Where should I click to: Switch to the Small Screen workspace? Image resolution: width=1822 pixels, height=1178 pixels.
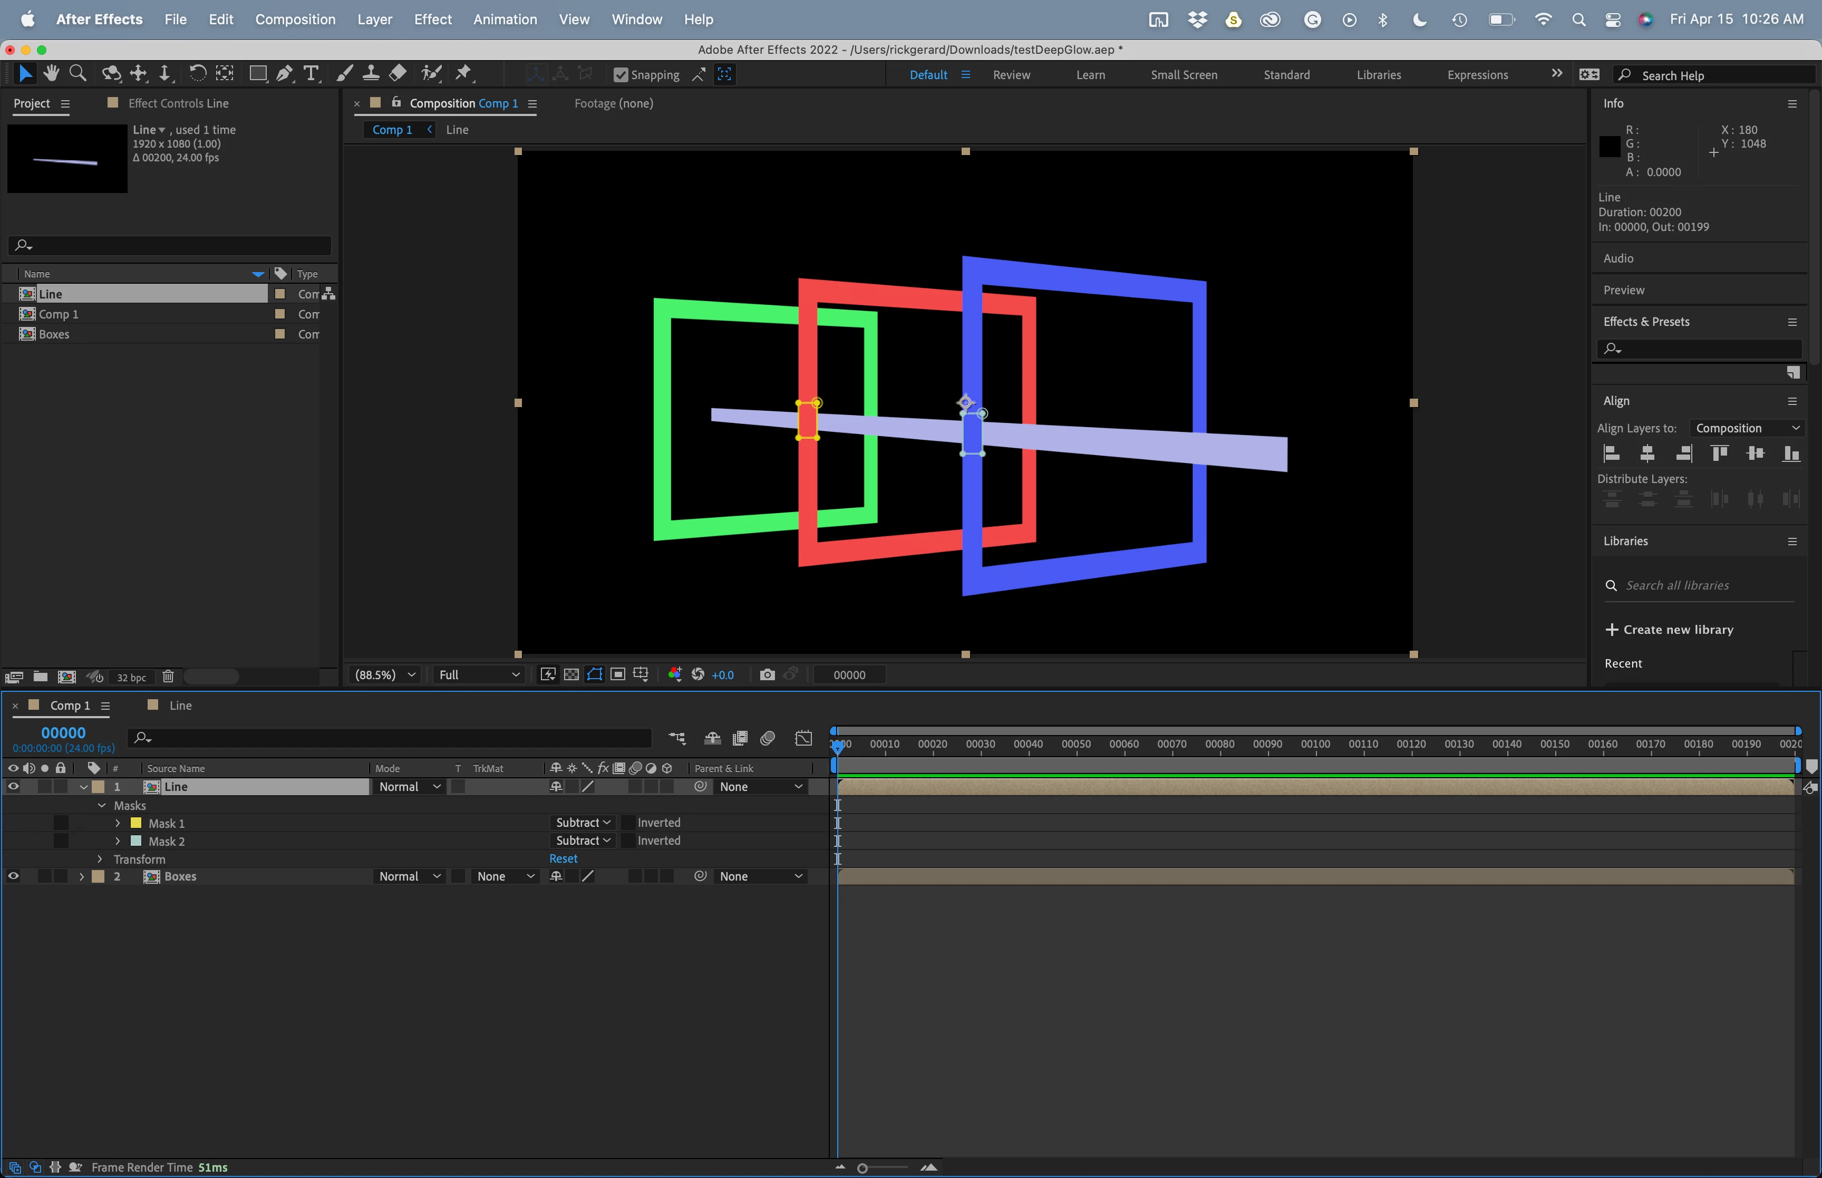pos(1184,75)
